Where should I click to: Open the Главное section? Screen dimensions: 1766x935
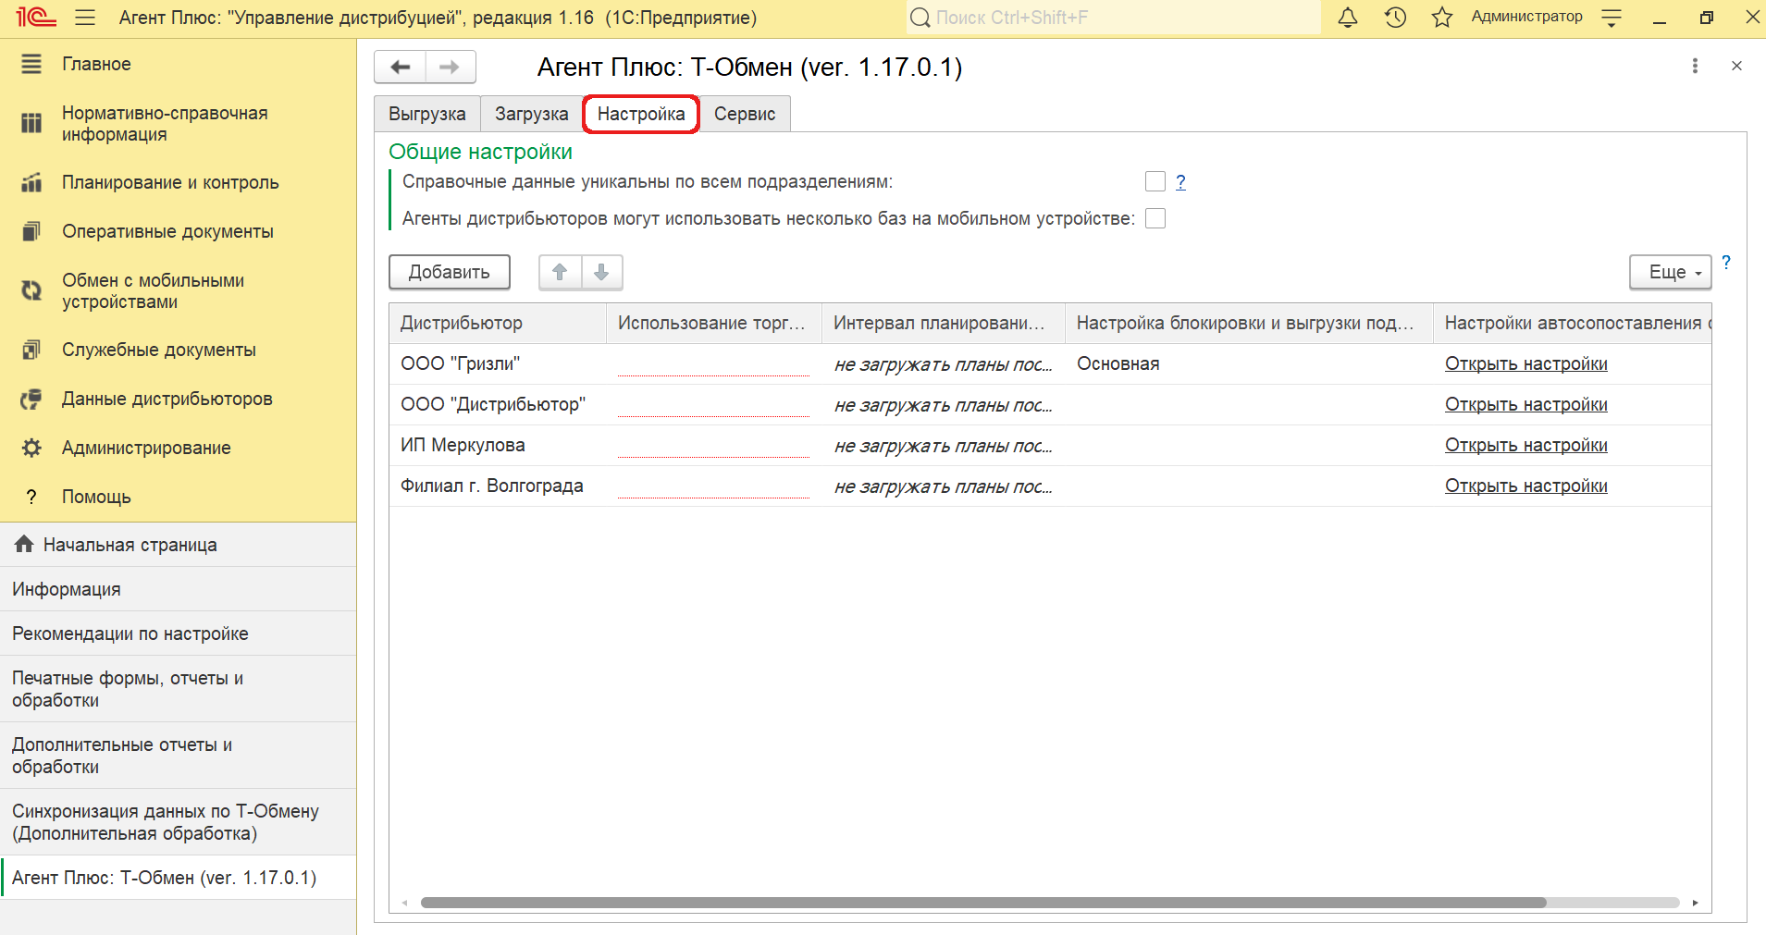tap(96, 64)
